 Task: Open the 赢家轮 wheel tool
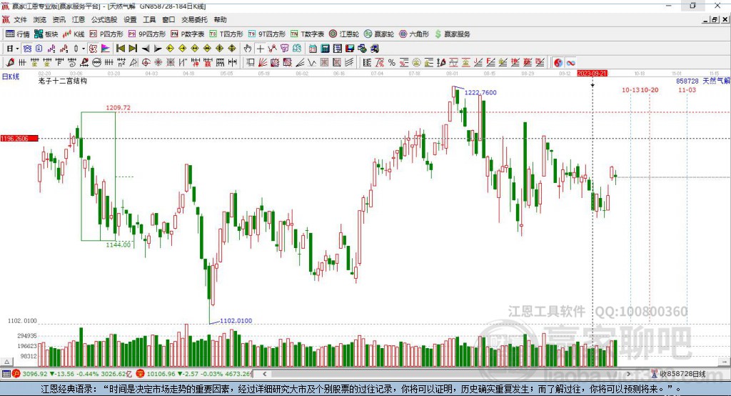[x=379, y=34]
